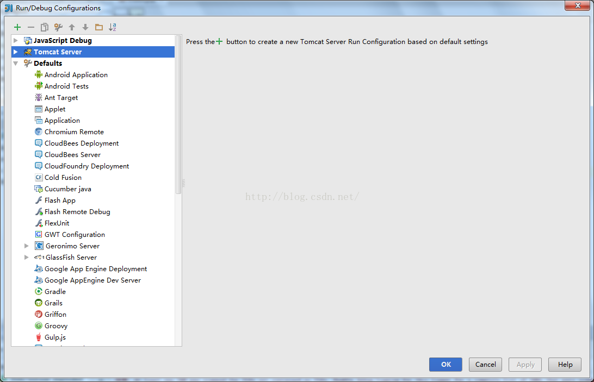Create new folder toolbar icon
The height and width of the screenshot is (382, 594).
click(99, 27)
